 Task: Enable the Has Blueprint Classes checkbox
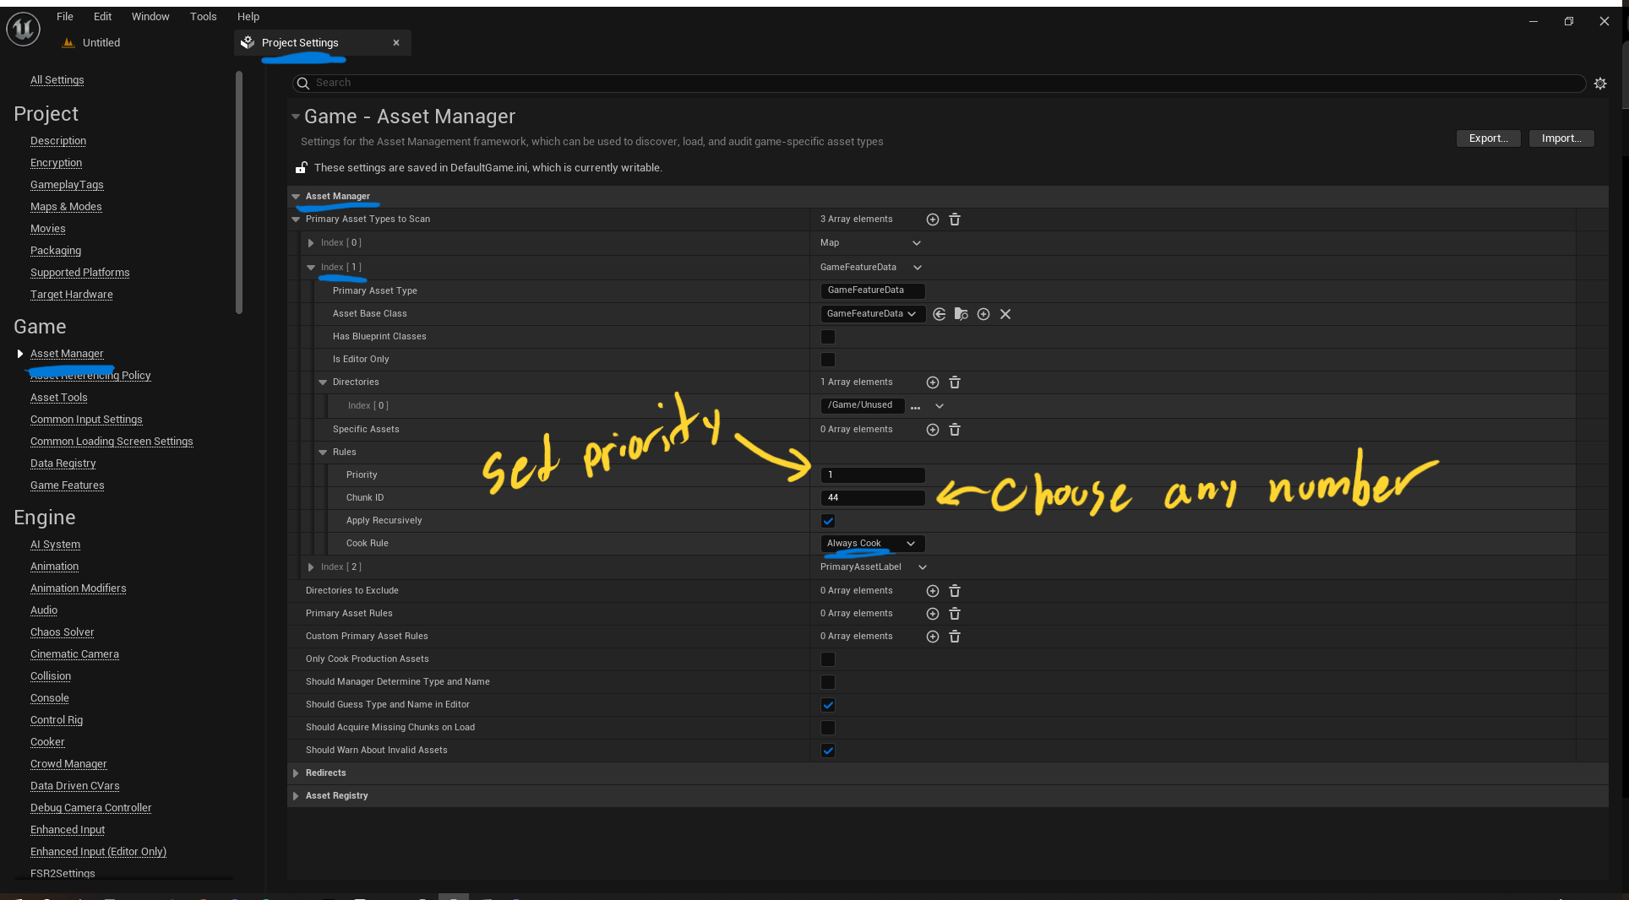[828, 337]
